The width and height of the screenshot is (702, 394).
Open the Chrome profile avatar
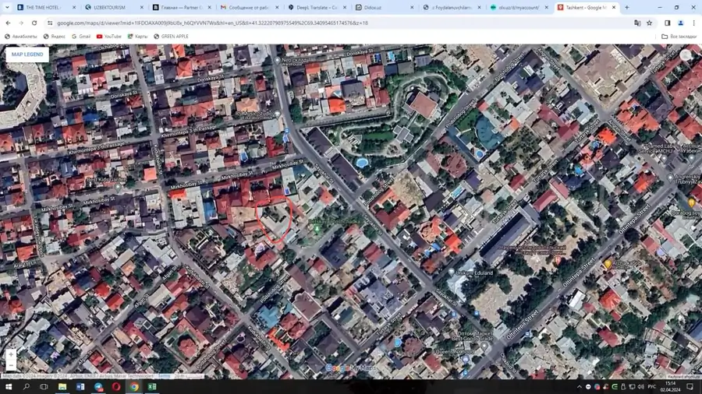[680, 23]
